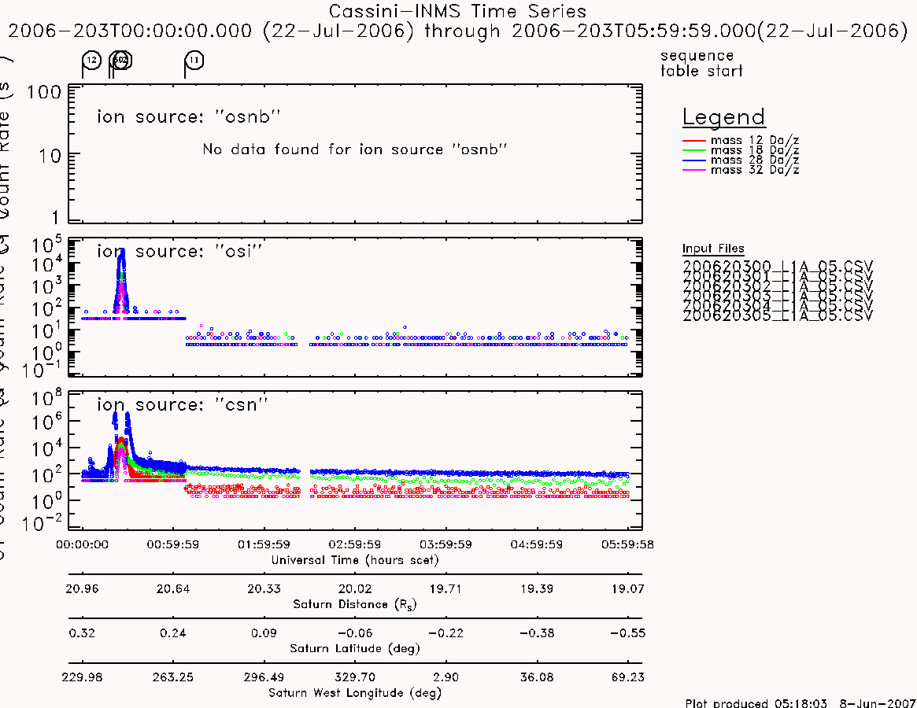Select the green mass 18 Da/z legend line
This screenshot has height=708, width=917.
(x=694, y=150)
